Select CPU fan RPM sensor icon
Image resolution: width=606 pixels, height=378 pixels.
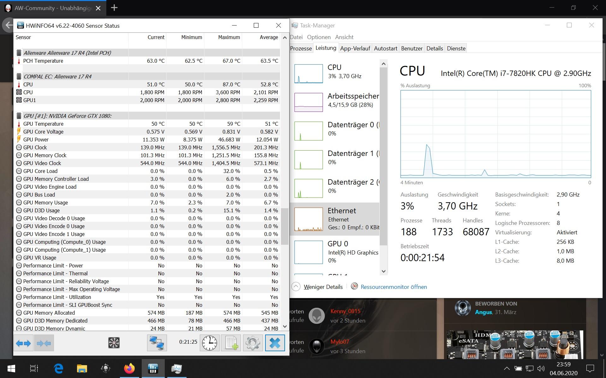(19, 92)
